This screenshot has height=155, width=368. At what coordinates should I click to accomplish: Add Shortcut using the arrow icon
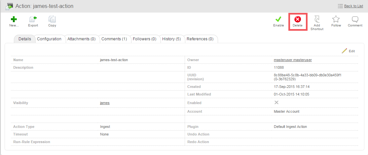tap(317, 20)
